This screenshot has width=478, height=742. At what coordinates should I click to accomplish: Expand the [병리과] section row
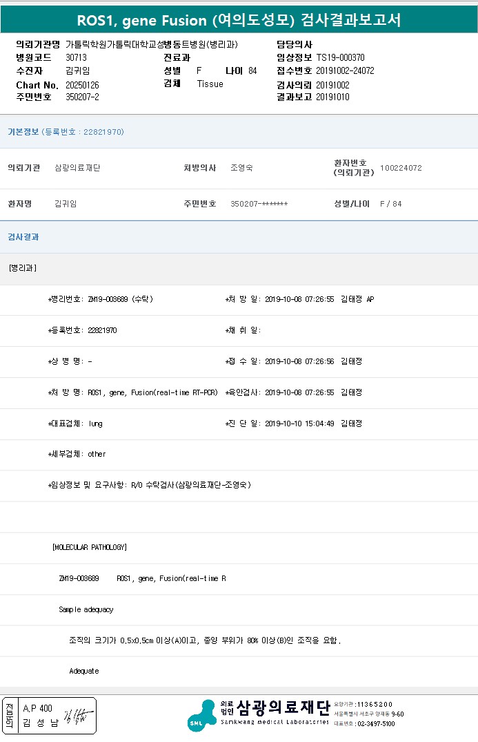(x=23, y=268)
